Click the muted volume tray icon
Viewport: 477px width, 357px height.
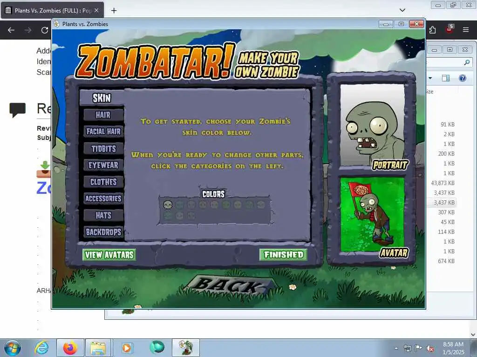(430, 348)
